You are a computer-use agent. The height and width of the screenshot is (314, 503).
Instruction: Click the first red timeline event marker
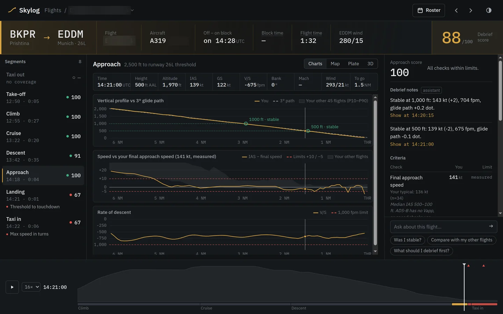468,266
